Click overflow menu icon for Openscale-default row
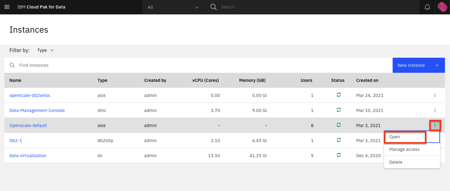450x191 pixels. click(x=435, y=125)
